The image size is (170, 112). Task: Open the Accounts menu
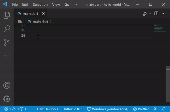tap(7, 85)
